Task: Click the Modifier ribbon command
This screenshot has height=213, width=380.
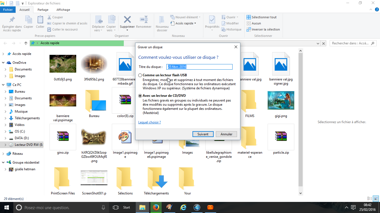Action: click(x=230, y=23)
